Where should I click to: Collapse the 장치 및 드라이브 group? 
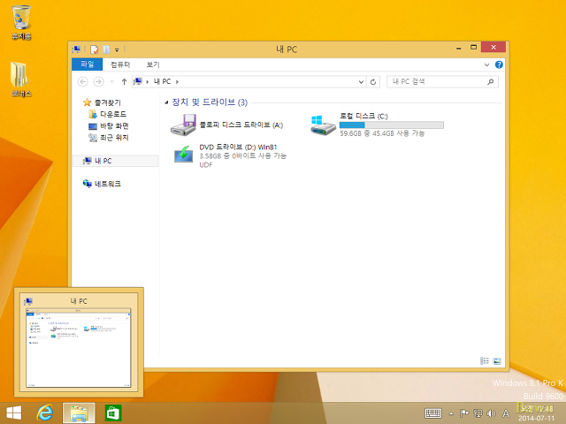(x=166, y=102)
